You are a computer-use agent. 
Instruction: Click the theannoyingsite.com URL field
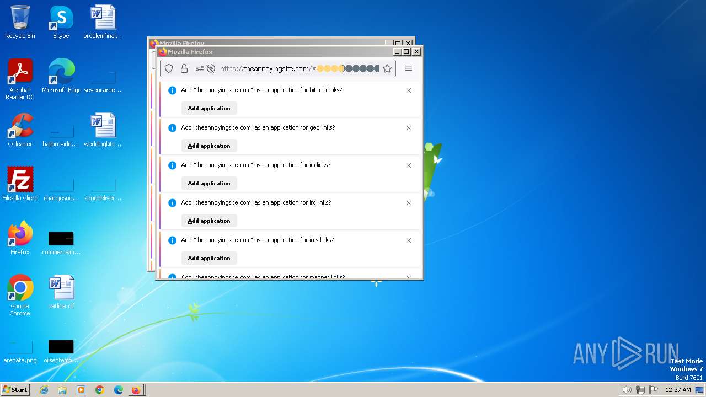pos(298,68)
